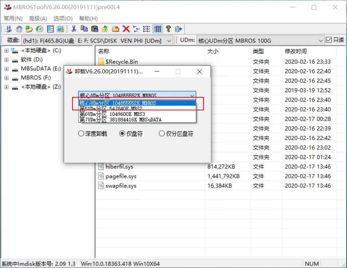This screenshot has height=268, width=347.
Task: Select the 深度卸载 radio button
Action: (x=81, y=134)
